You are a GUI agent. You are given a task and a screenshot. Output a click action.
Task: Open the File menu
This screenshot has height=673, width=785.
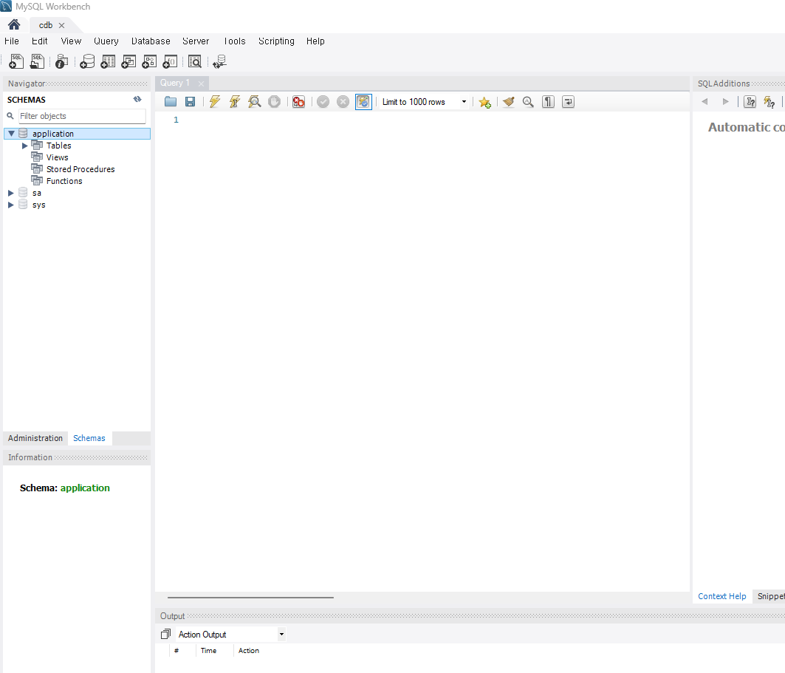click(12, 41)
